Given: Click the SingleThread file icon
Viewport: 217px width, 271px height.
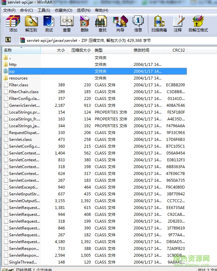Looking at the screenshot, I should point(6,262).
